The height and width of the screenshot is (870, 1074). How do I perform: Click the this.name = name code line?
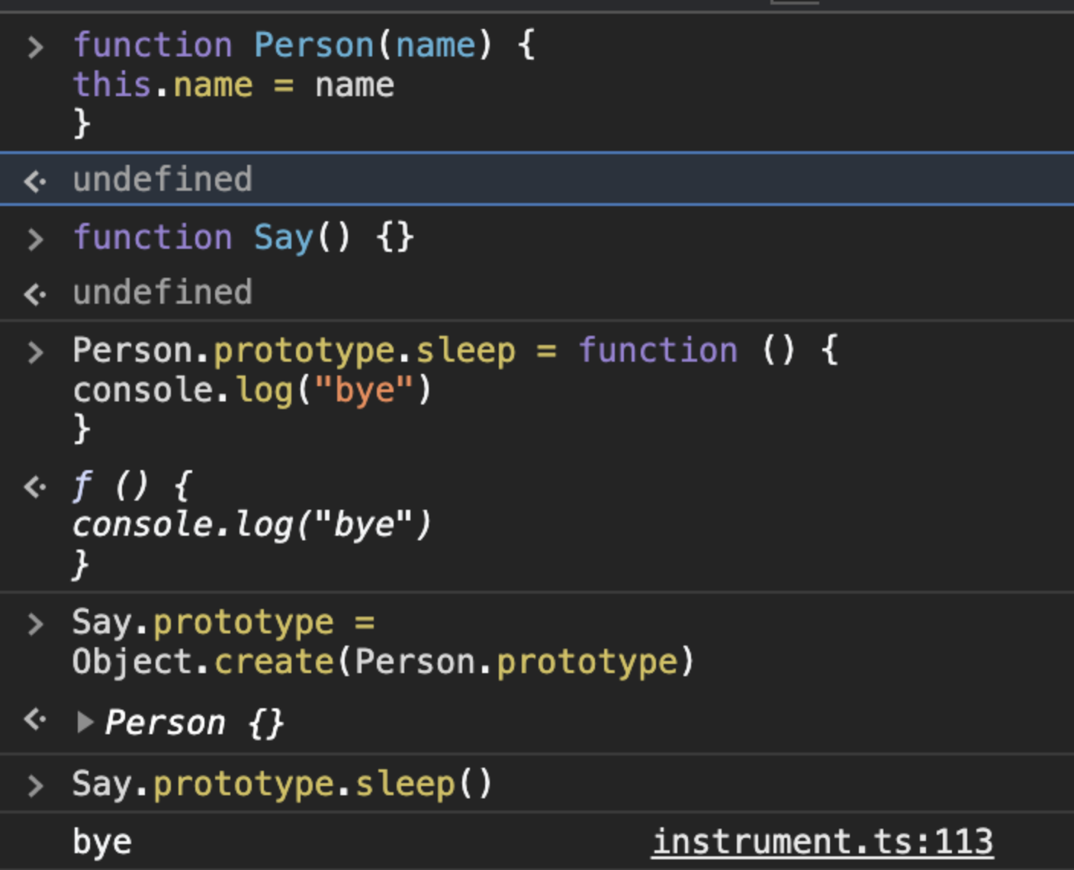[x=233, y=85]
